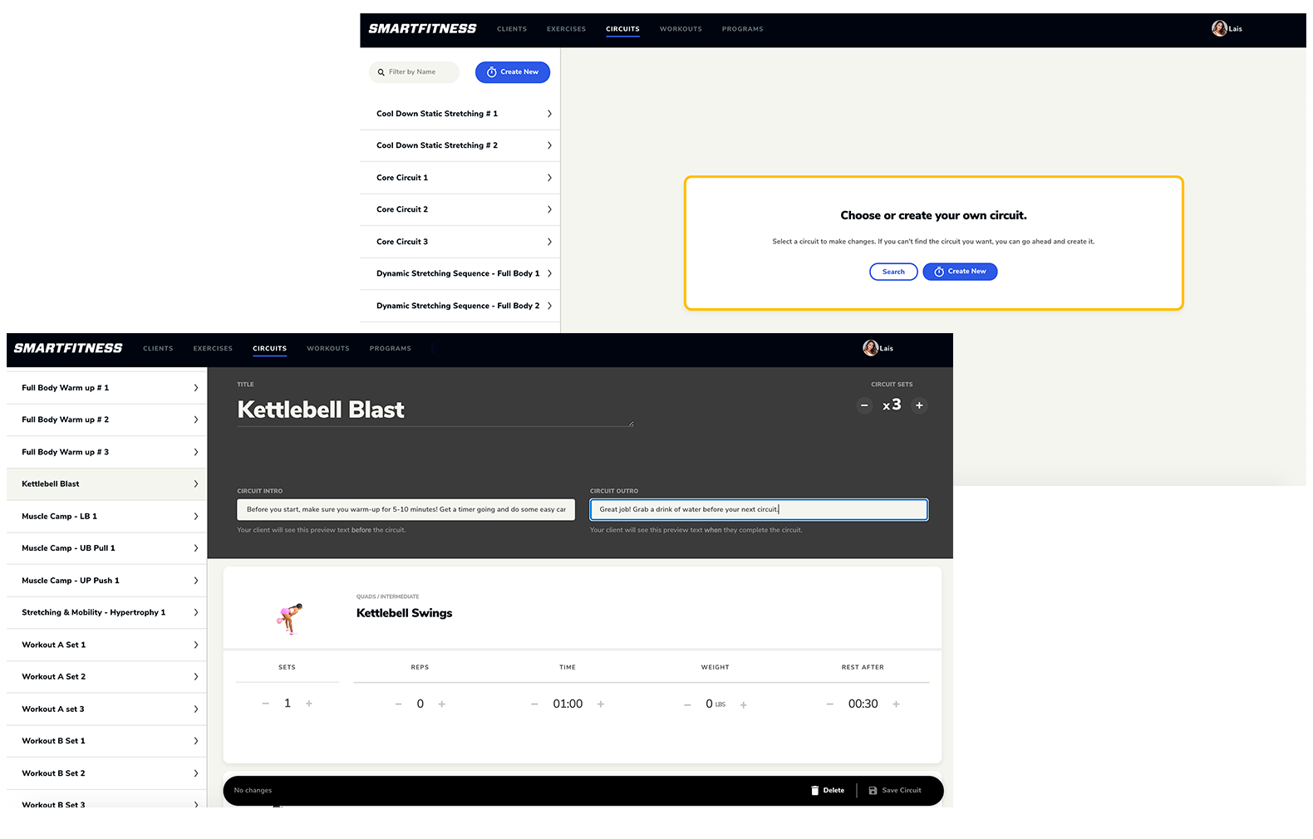1313x839 pixels.
Task: Open Clients tab in front window
Action: coord(158,349)
